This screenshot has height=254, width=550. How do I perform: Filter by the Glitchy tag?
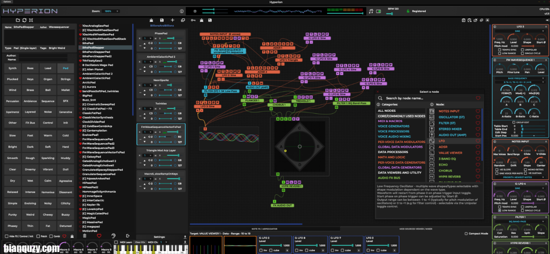(66, 203)
